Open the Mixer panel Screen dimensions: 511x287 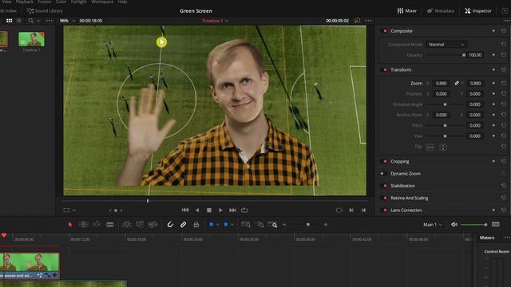(x=406, y=10)
